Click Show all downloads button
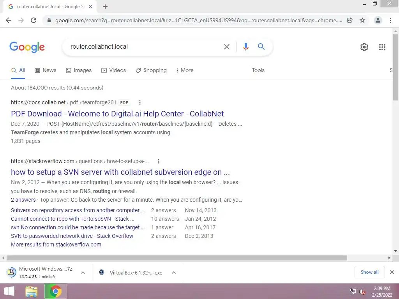This screenshot has width=399, height=299. [x=369, y=272]
